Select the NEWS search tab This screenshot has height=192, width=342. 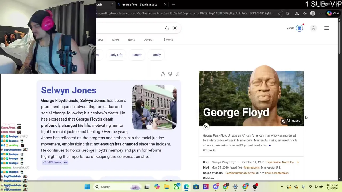point(131,39)
